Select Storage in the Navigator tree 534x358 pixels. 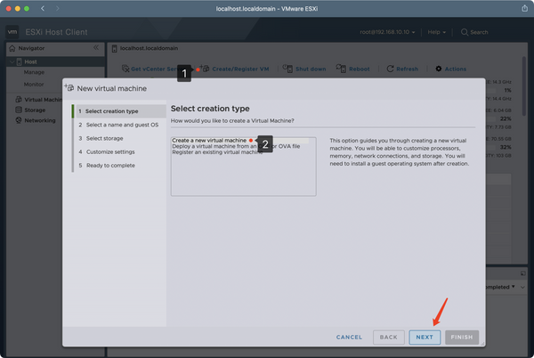tap(34, 110)
